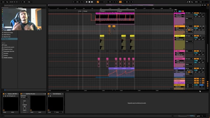This screenshot has width=210, height=118.
Task: Open Track Volume dropdown on yellow track
Action: pos(179,40)
